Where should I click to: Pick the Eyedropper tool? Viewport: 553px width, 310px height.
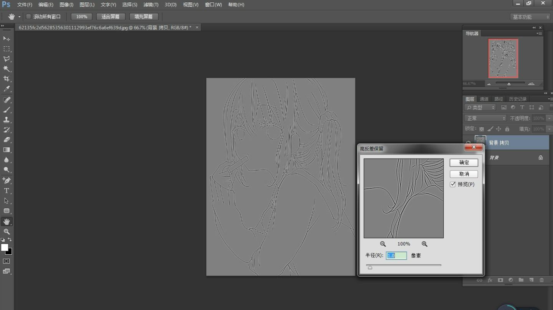7,89
